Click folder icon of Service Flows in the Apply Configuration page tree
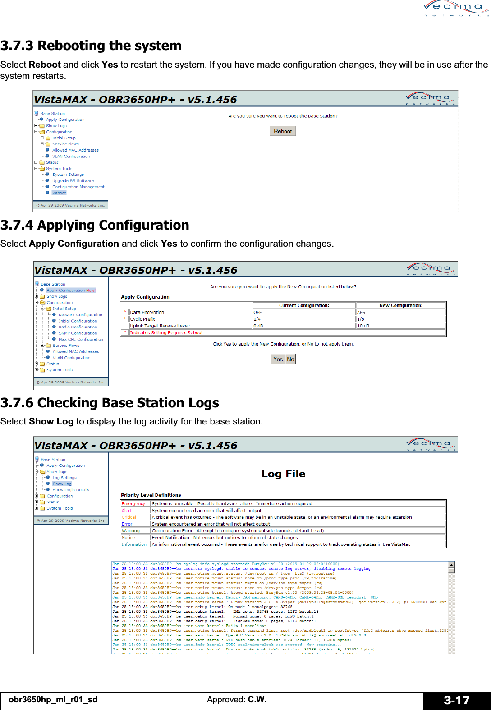 coord(48,346)
